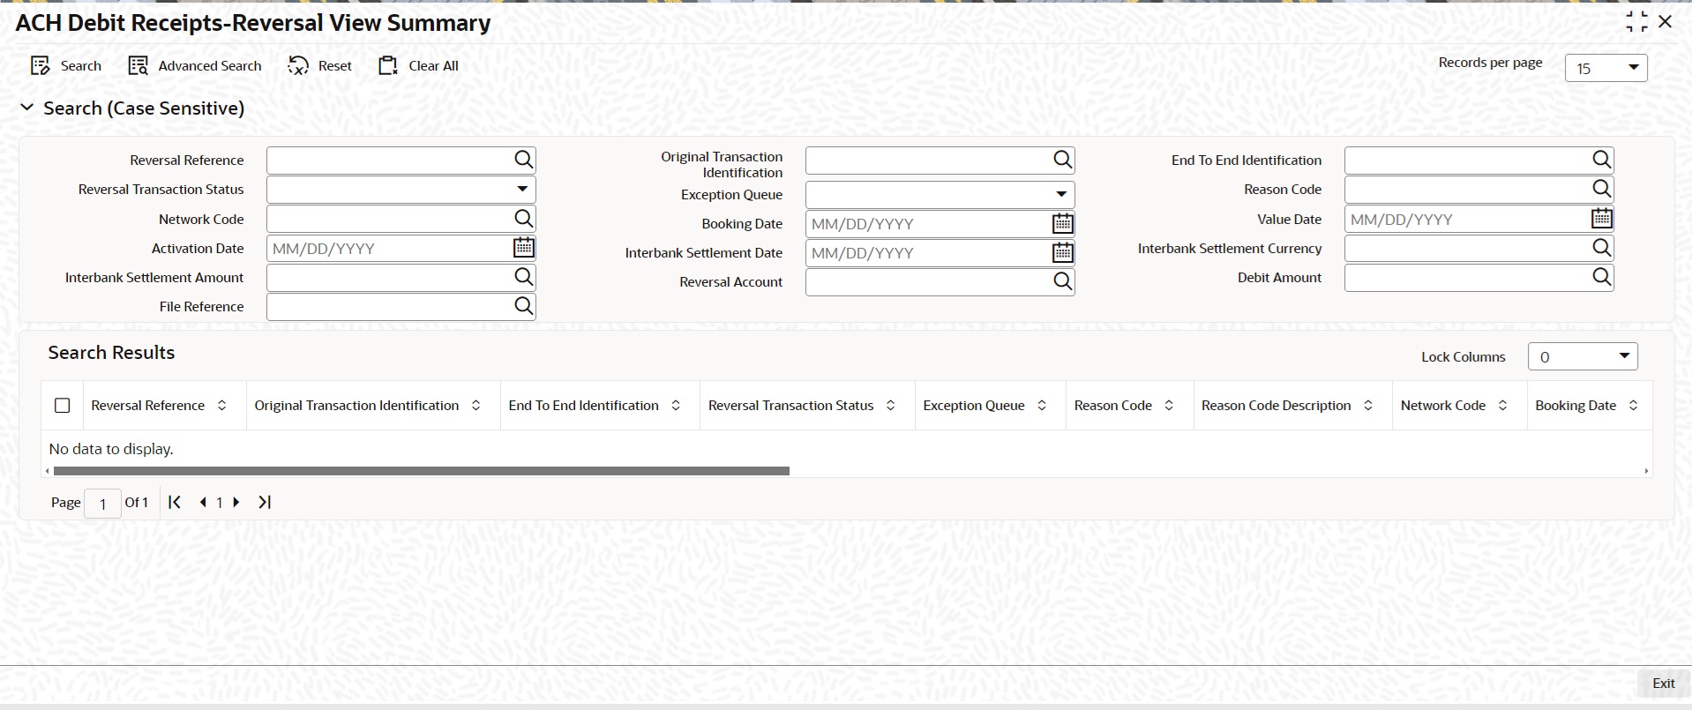Open lookup for Reversal Reference field
The width and height of the screenshot is (1692, 710).
524,160
